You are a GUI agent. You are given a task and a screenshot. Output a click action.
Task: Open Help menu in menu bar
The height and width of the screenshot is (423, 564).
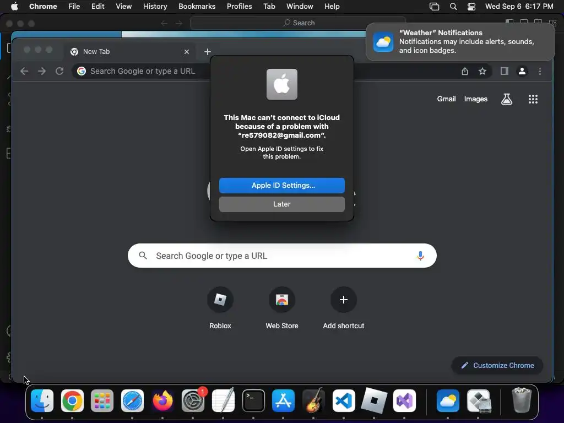click(x=332, y=6)
